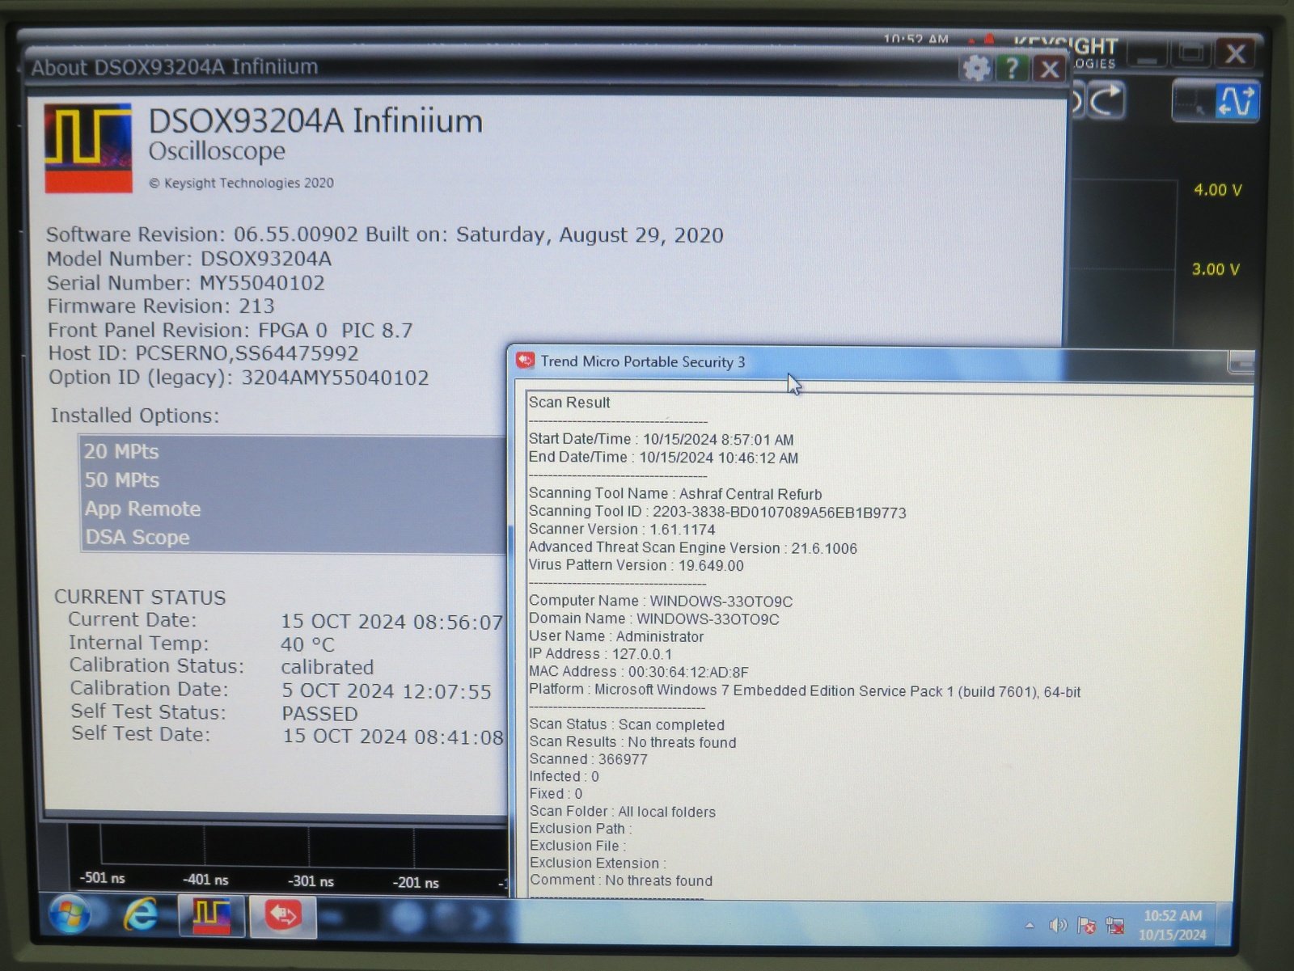Click the -401 ns time axis label
1294x971 pixels.
pyautogui.click(x=205, y=880)
